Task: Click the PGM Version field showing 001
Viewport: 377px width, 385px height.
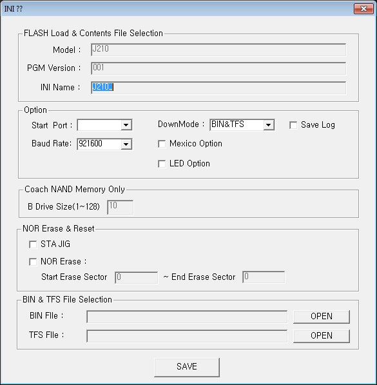Action: [218, 68]
